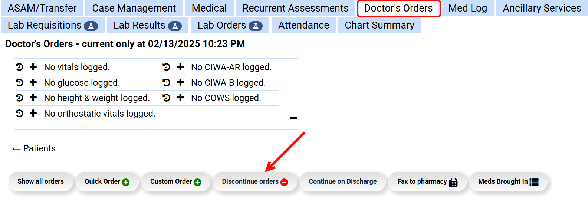Open the Chart Summary tab

379,25
